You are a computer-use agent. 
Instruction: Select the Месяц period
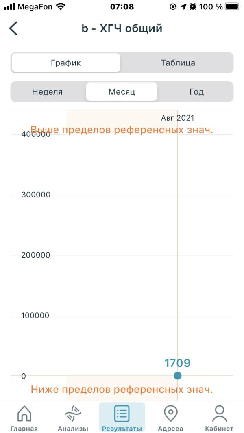[x=122, y=92]
